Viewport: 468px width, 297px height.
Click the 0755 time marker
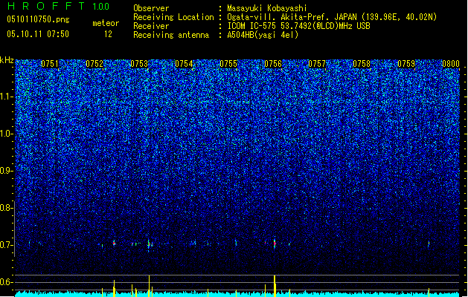[x=228, y=64]
